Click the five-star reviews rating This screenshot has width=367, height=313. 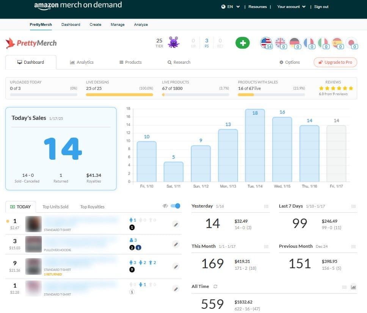coord(336,88)
